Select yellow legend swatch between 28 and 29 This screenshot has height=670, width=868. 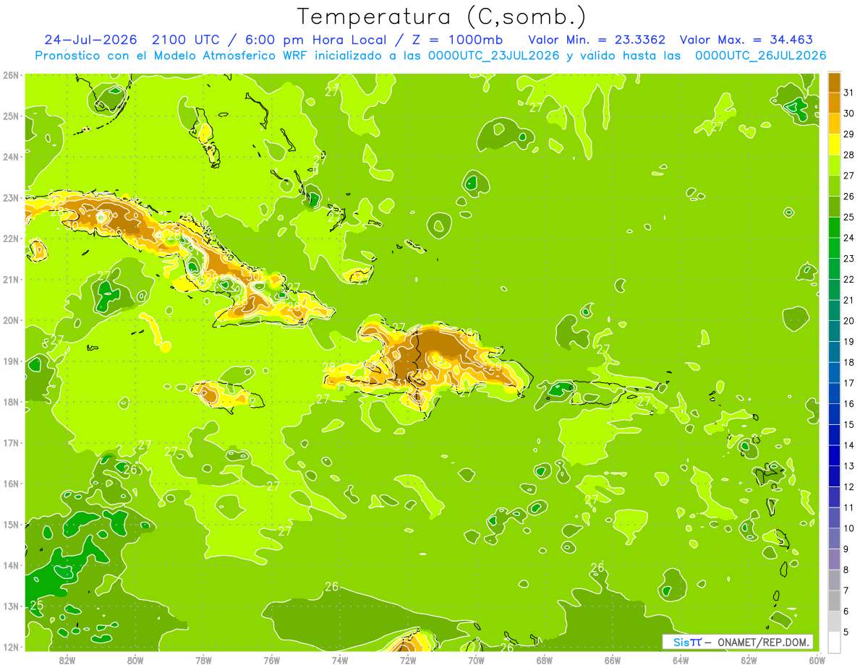[834, 145]
